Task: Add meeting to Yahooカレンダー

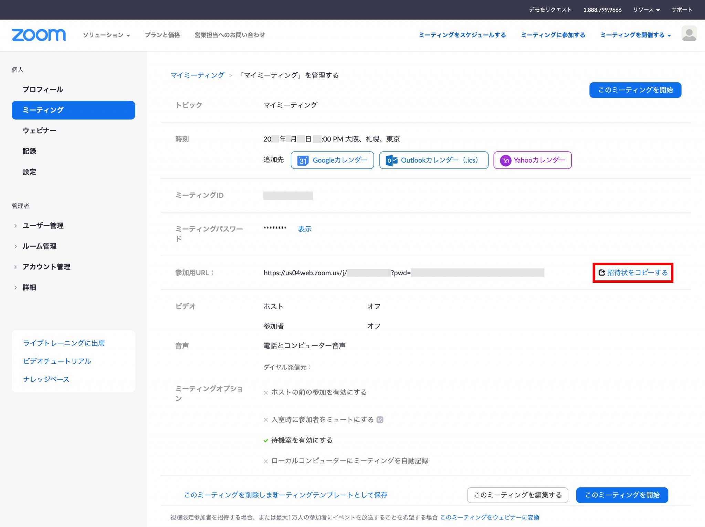Action: tap(532, 160)
